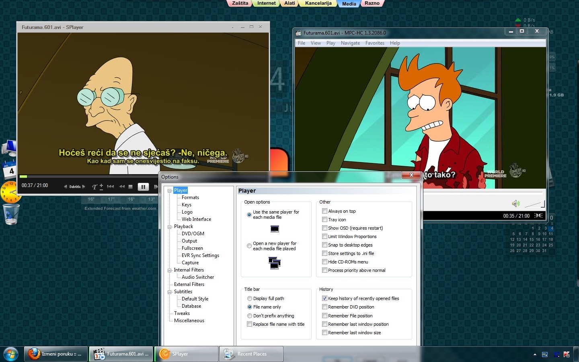
Task: Open the Kancelarija tab at top
Action: point(318,3)
